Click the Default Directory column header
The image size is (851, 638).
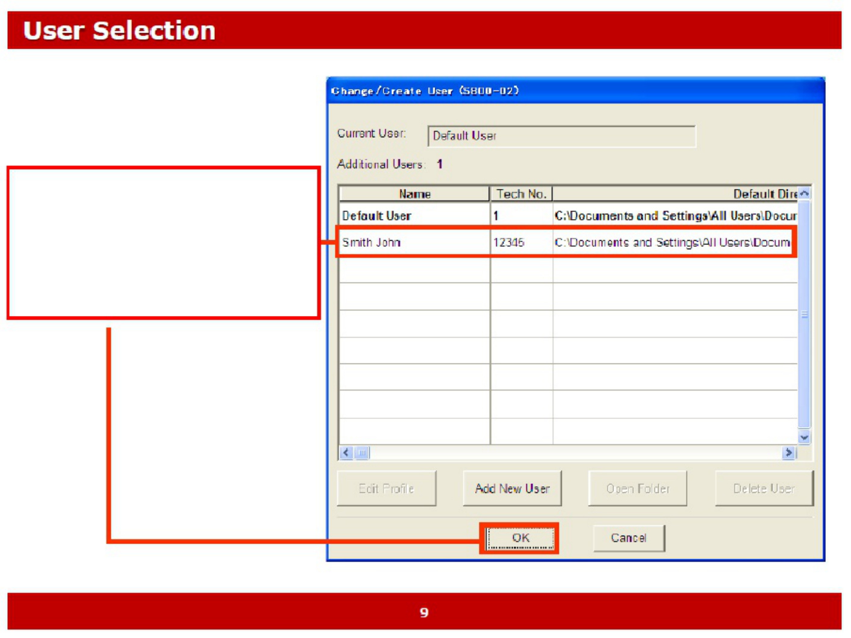675,194
